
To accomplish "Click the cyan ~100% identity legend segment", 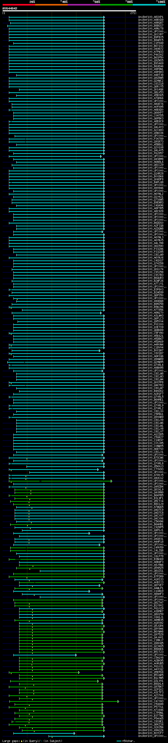I will coord(149,5).
